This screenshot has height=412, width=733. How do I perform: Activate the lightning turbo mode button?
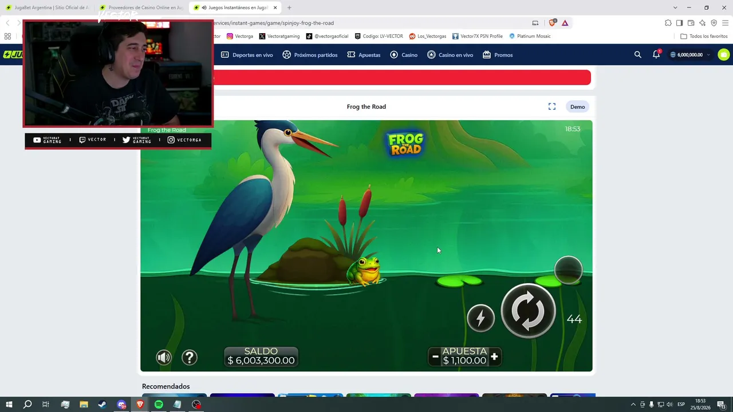pyautogui.click(x=480, y=318)
